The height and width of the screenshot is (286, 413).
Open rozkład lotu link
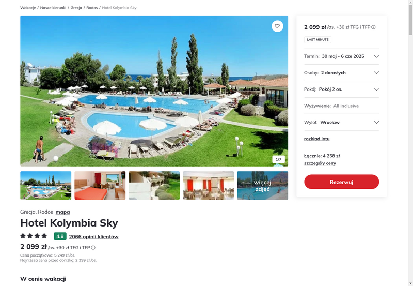point(316,139)
